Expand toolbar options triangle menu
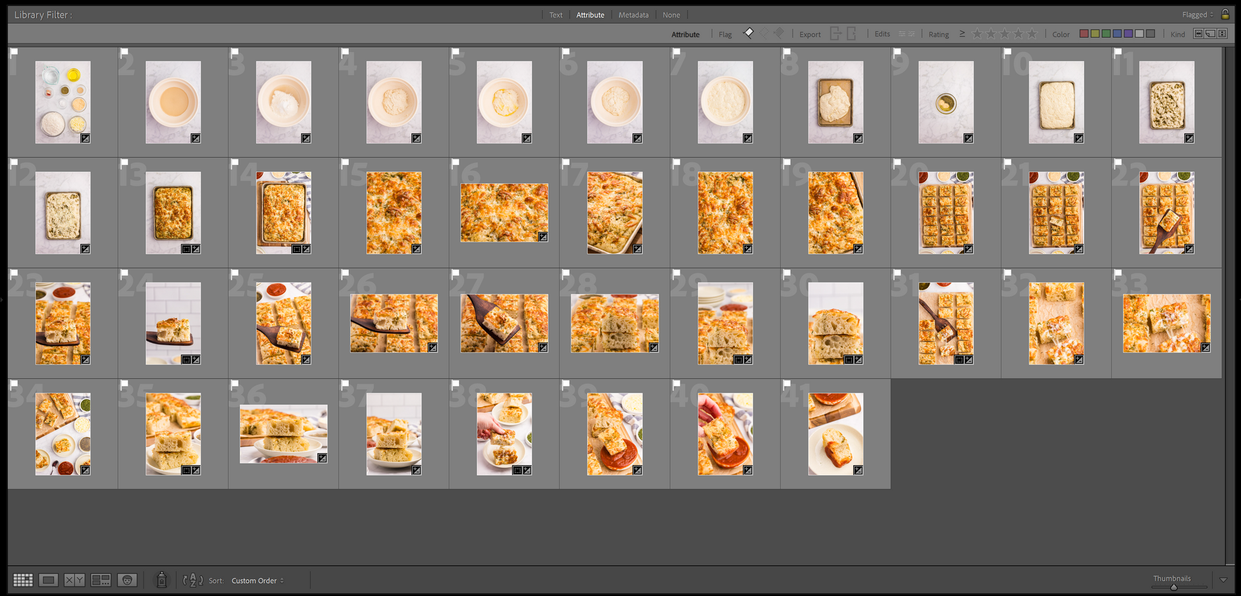 1223,580
